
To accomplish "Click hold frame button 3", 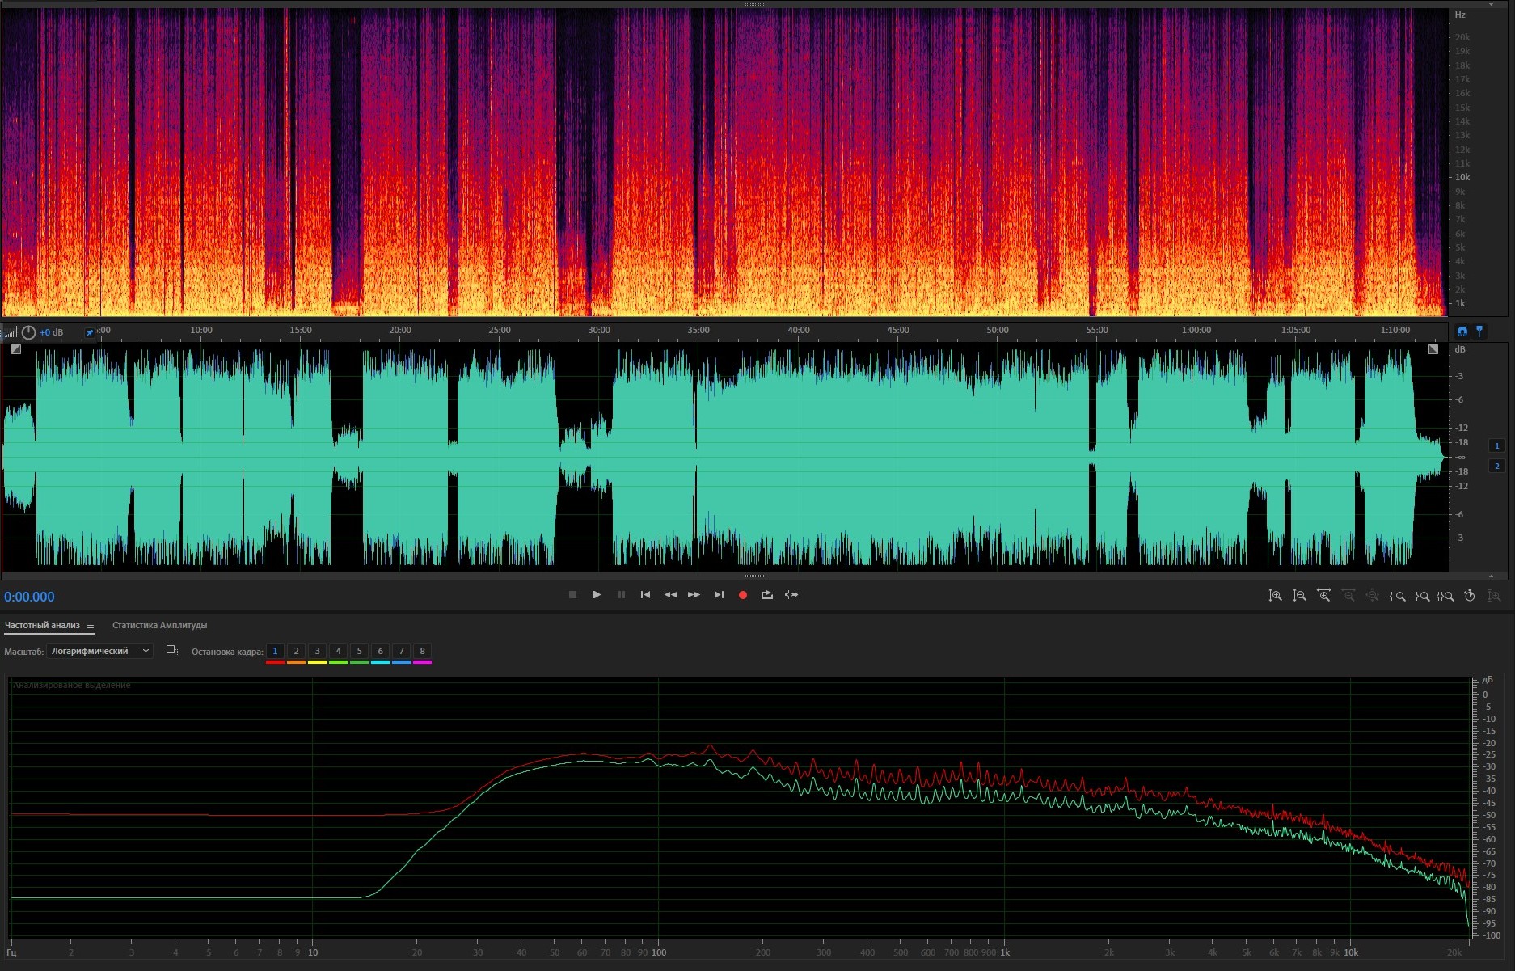I will coord(317,651).
